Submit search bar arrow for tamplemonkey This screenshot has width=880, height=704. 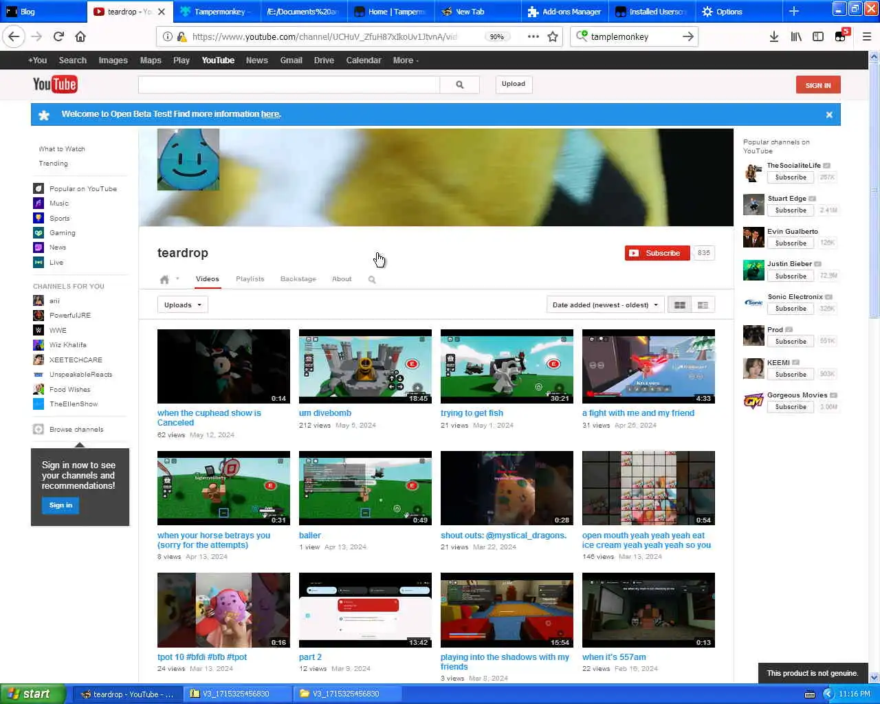pos(687,36)
